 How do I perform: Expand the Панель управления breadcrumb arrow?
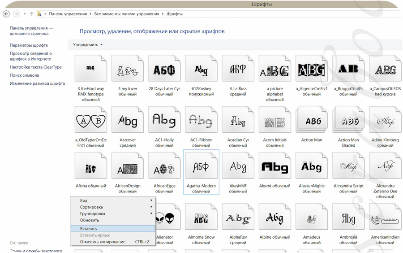pyautogui.click(x=90, y=14)
